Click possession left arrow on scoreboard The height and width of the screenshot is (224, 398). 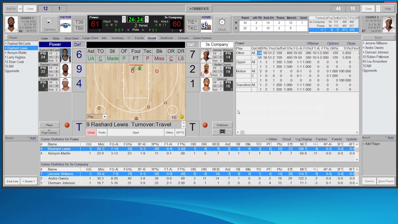coord(128,30)
